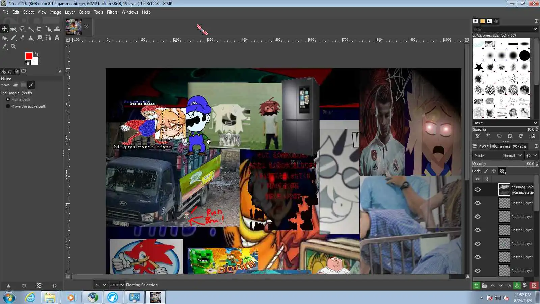
Task: Select the Color Picker eyedropper tool
Action: point(4,46)
